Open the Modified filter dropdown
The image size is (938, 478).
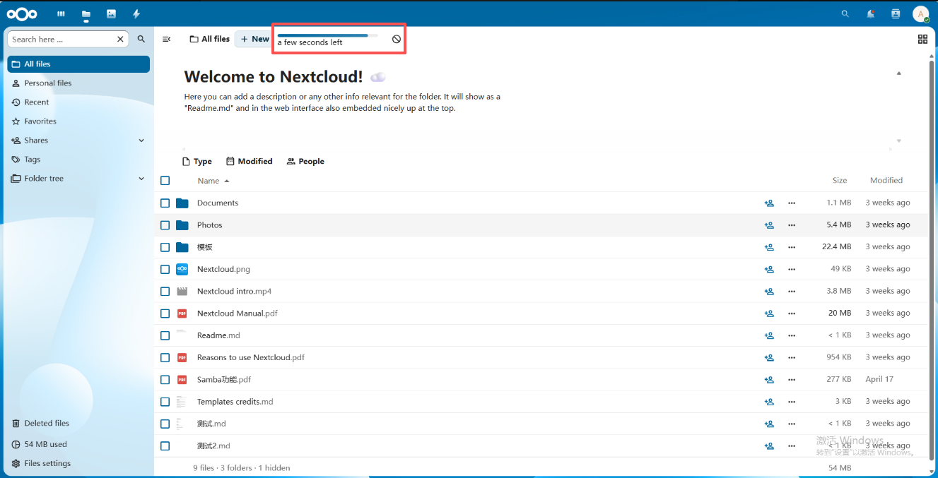[x=250, y=162]
